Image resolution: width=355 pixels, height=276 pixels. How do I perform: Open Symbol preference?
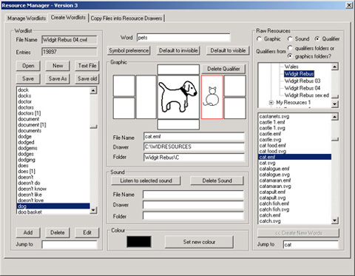click(x=129, y=50)
